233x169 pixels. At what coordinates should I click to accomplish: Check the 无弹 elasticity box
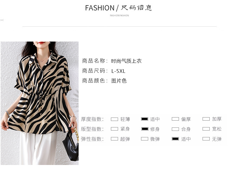point(206,139)
